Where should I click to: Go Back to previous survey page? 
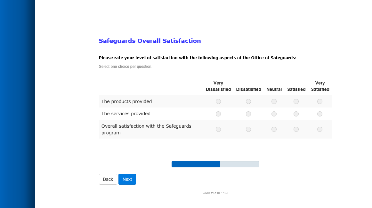coord(108,179)
